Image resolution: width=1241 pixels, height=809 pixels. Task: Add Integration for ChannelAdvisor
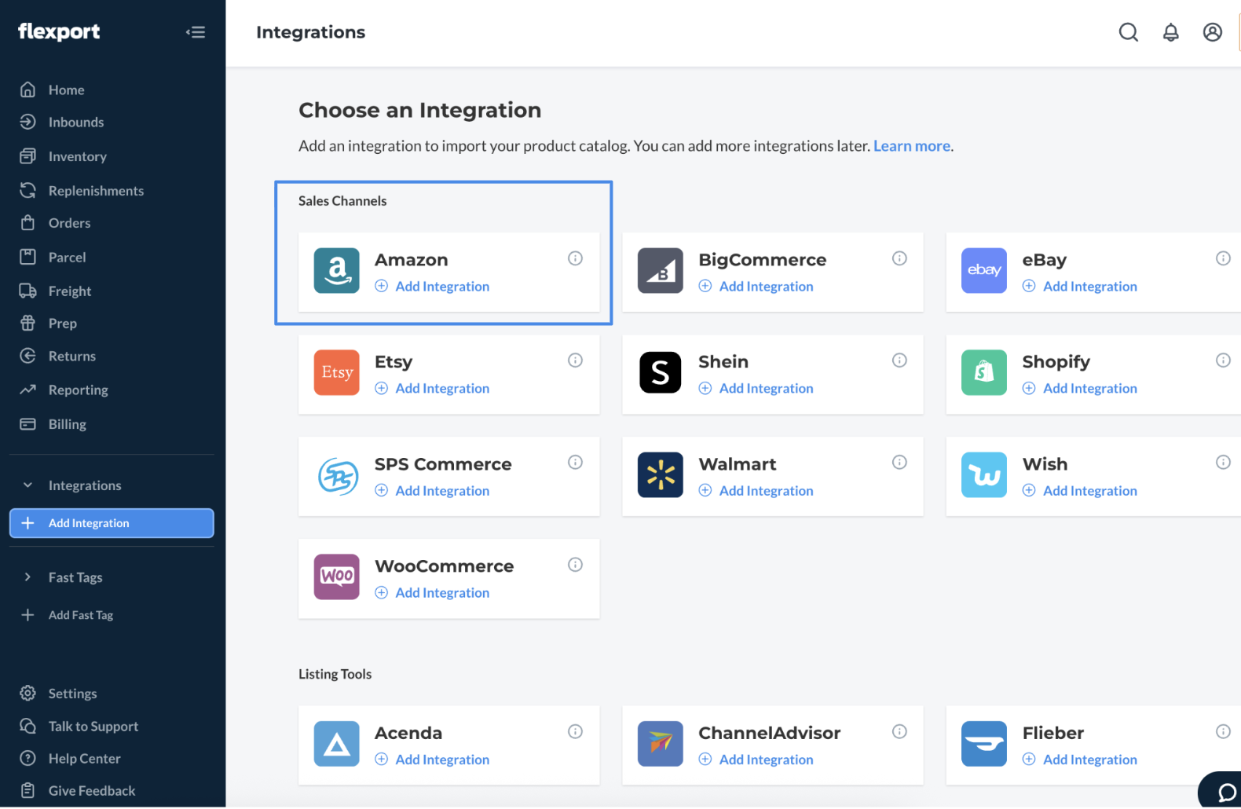click(756, 760)
